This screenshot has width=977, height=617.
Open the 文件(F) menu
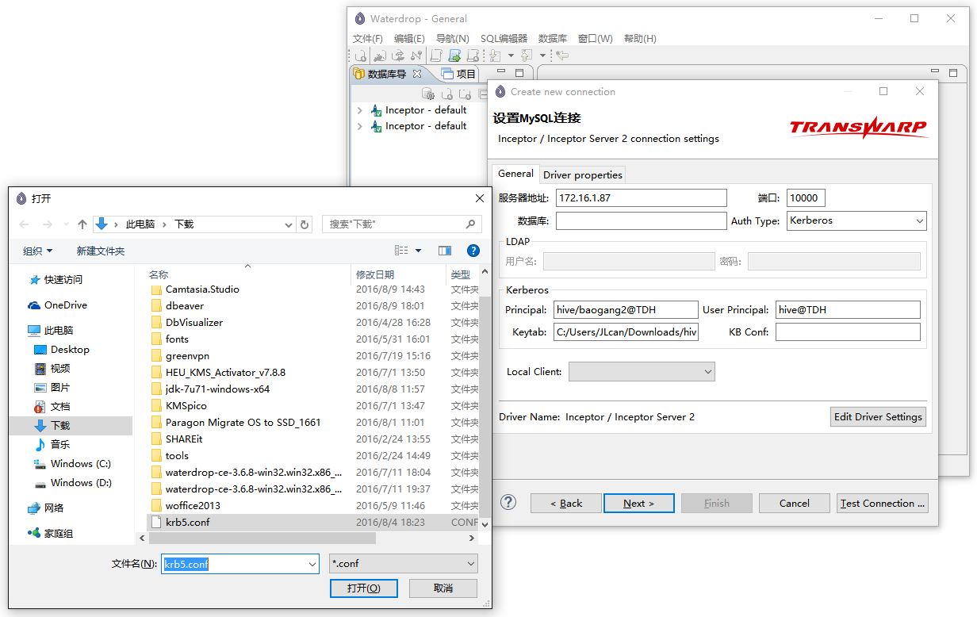(x=368, y=38)
